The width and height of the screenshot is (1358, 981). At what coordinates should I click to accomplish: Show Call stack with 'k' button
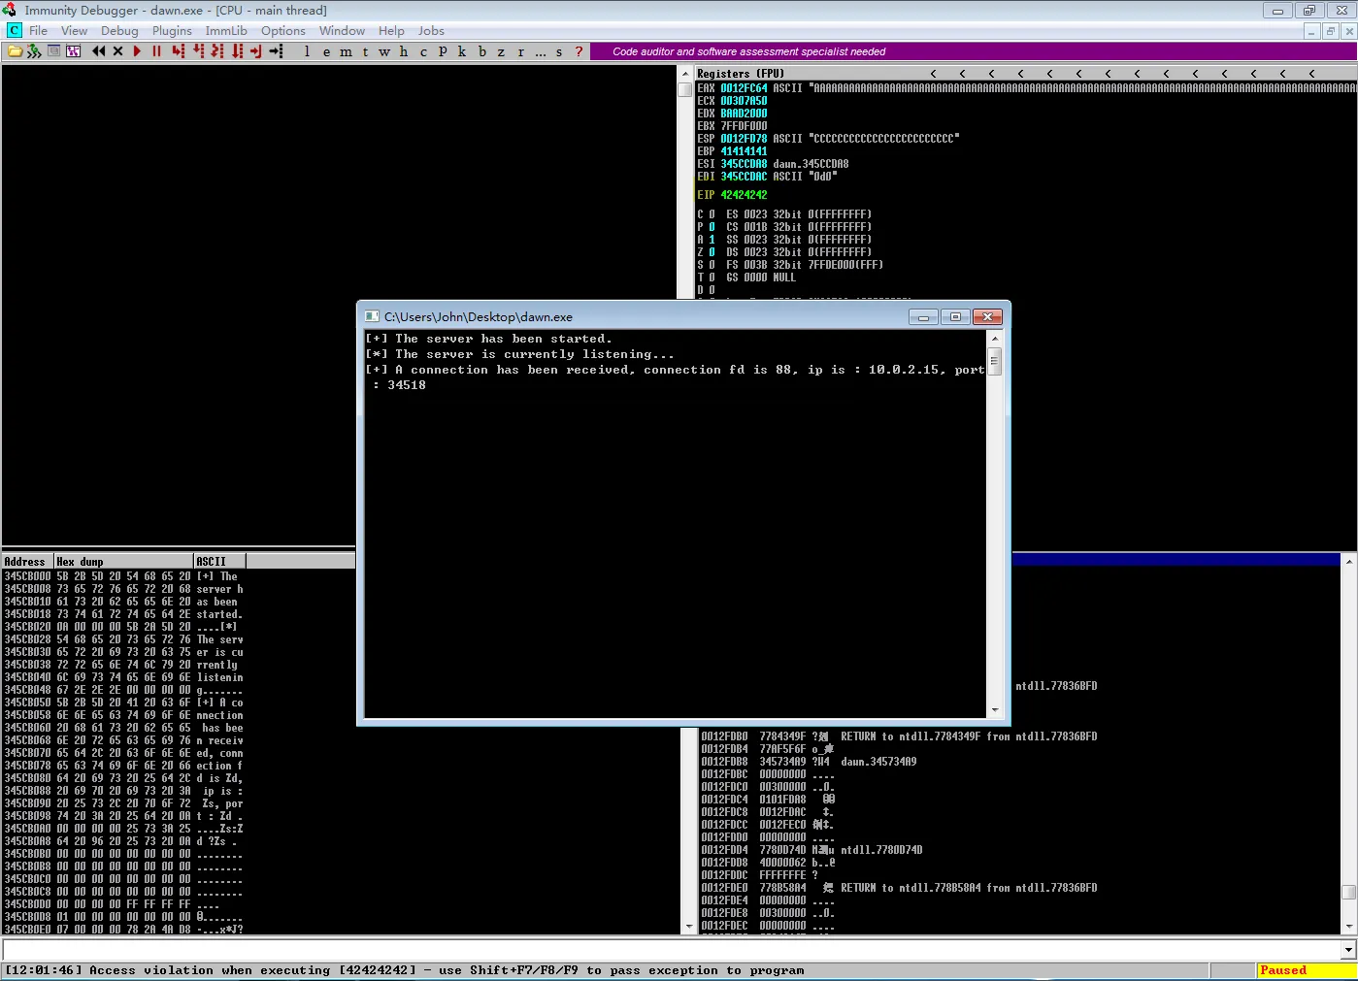click(x=462, y=51)
